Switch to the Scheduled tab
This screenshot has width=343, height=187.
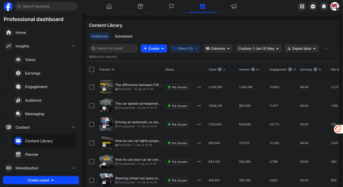(123, 36)
